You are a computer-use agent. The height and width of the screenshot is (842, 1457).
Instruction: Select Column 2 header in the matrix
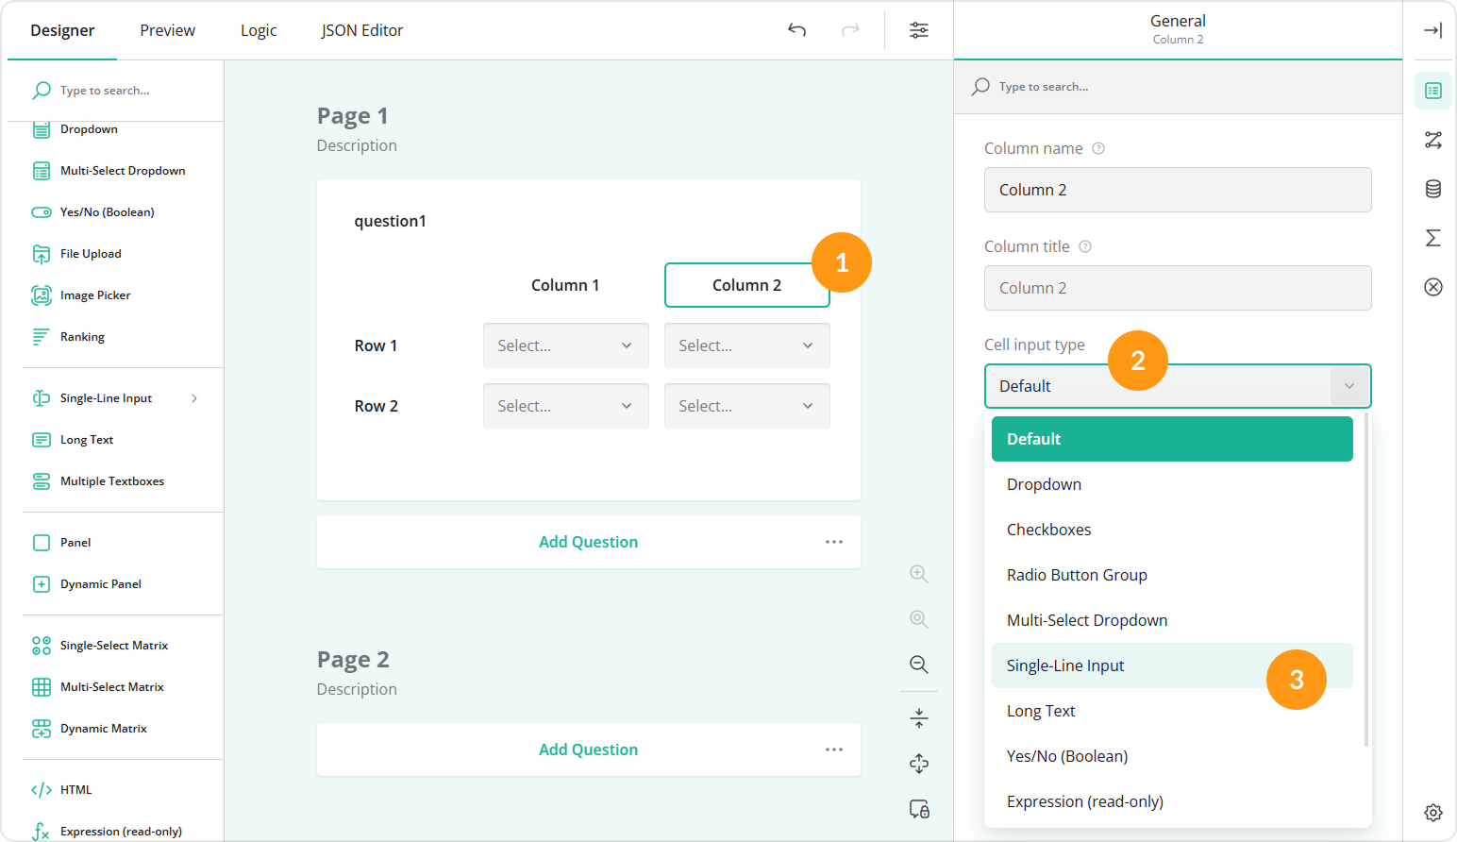[745, 284]
